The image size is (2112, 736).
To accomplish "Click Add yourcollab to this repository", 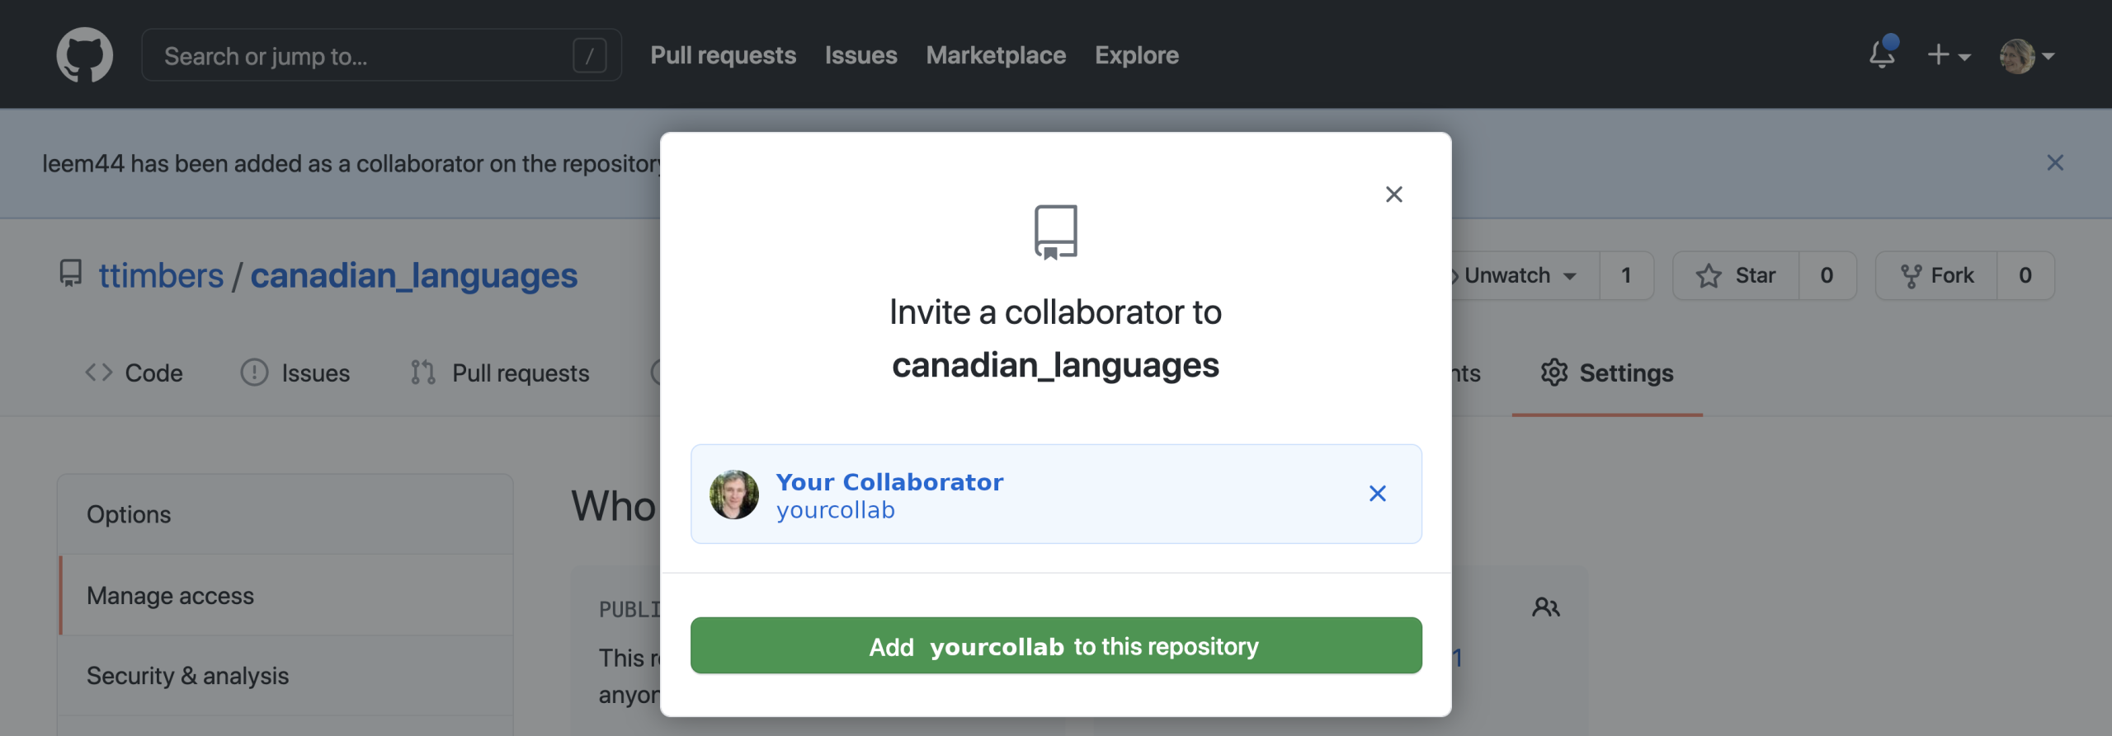I will (1056, 646).
